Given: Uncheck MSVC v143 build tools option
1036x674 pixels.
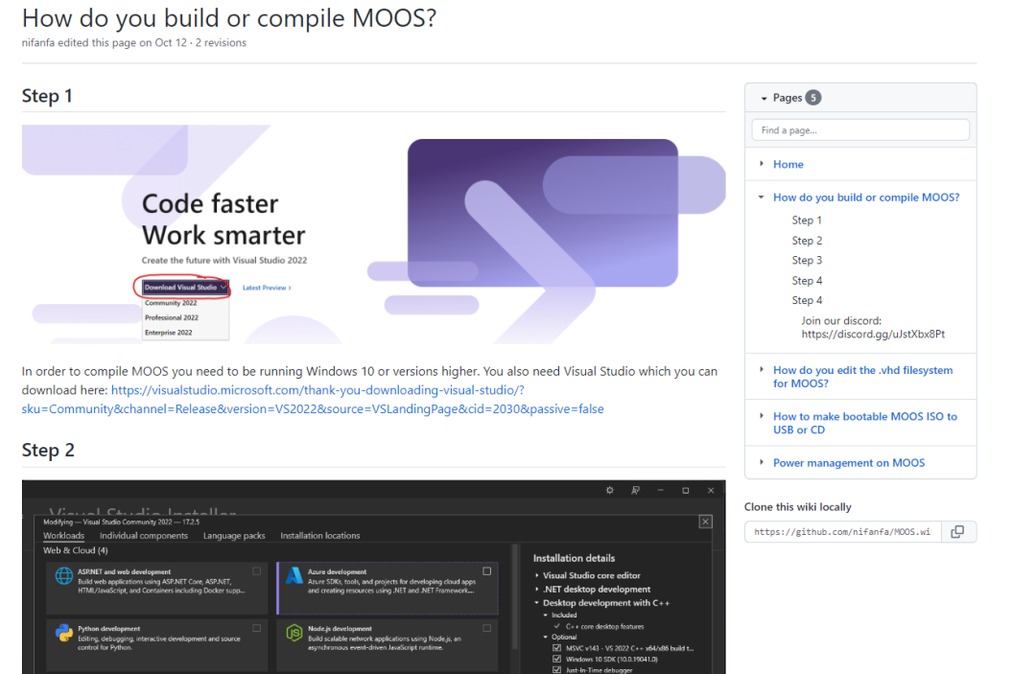Looking at the screenshot, I should (556, 648).
